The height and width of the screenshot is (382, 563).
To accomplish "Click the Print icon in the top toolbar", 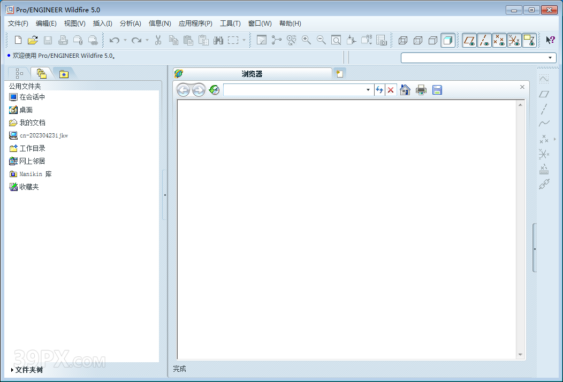I will click(x=63, y=40).
